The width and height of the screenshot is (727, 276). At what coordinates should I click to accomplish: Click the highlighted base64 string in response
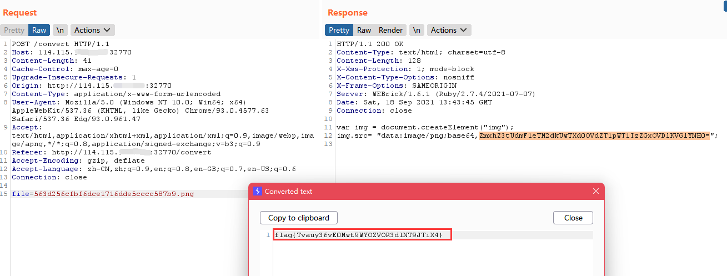point(594,136)
